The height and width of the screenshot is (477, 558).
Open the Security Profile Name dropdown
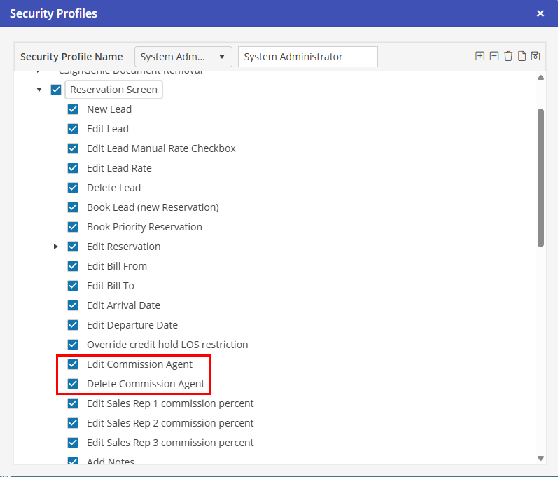pos(183,57)
